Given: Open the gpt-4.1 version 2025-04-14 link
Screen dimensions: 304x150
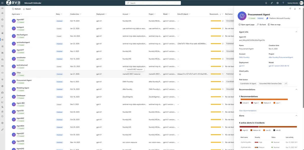Looking at the screenshot, I should click(279, 66).
